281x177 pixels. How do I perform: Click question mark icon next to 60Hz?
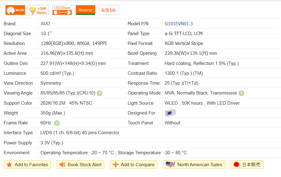57,123
